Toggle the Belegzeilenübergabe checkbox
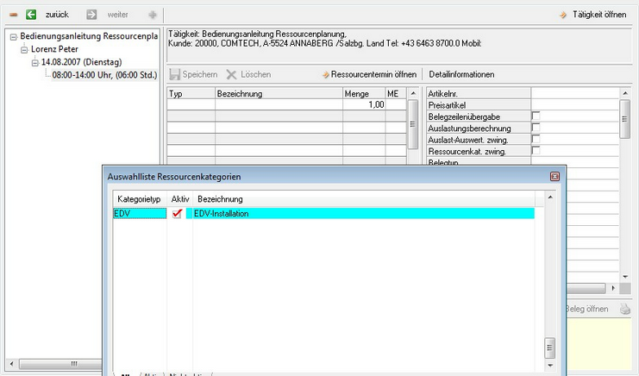 (x=536, y=116)
